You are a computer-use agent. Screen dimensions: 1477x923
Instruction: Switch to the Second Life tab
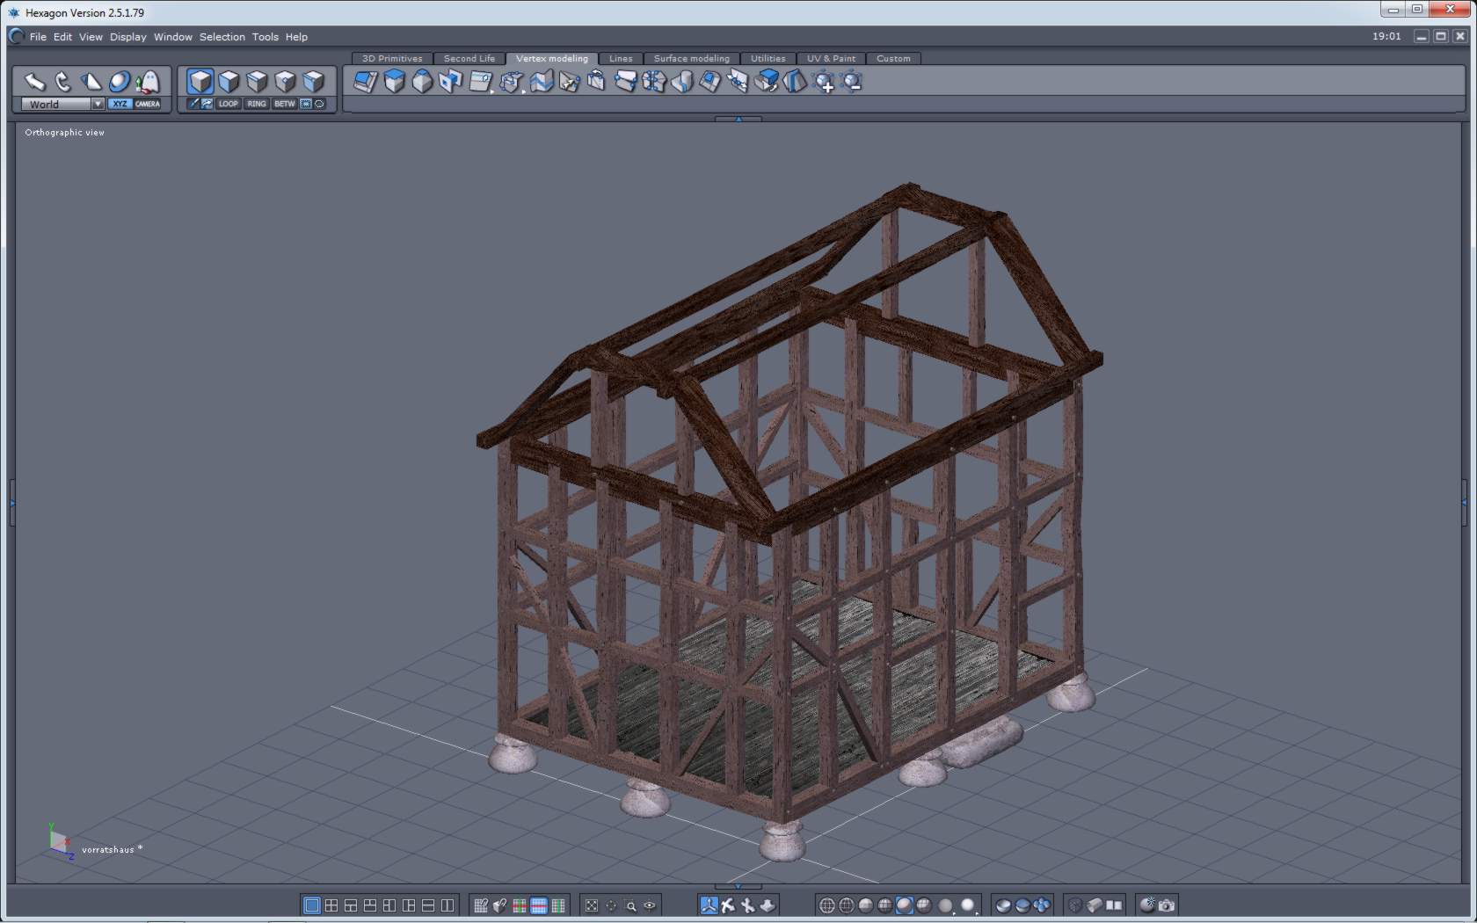[469, 59]
